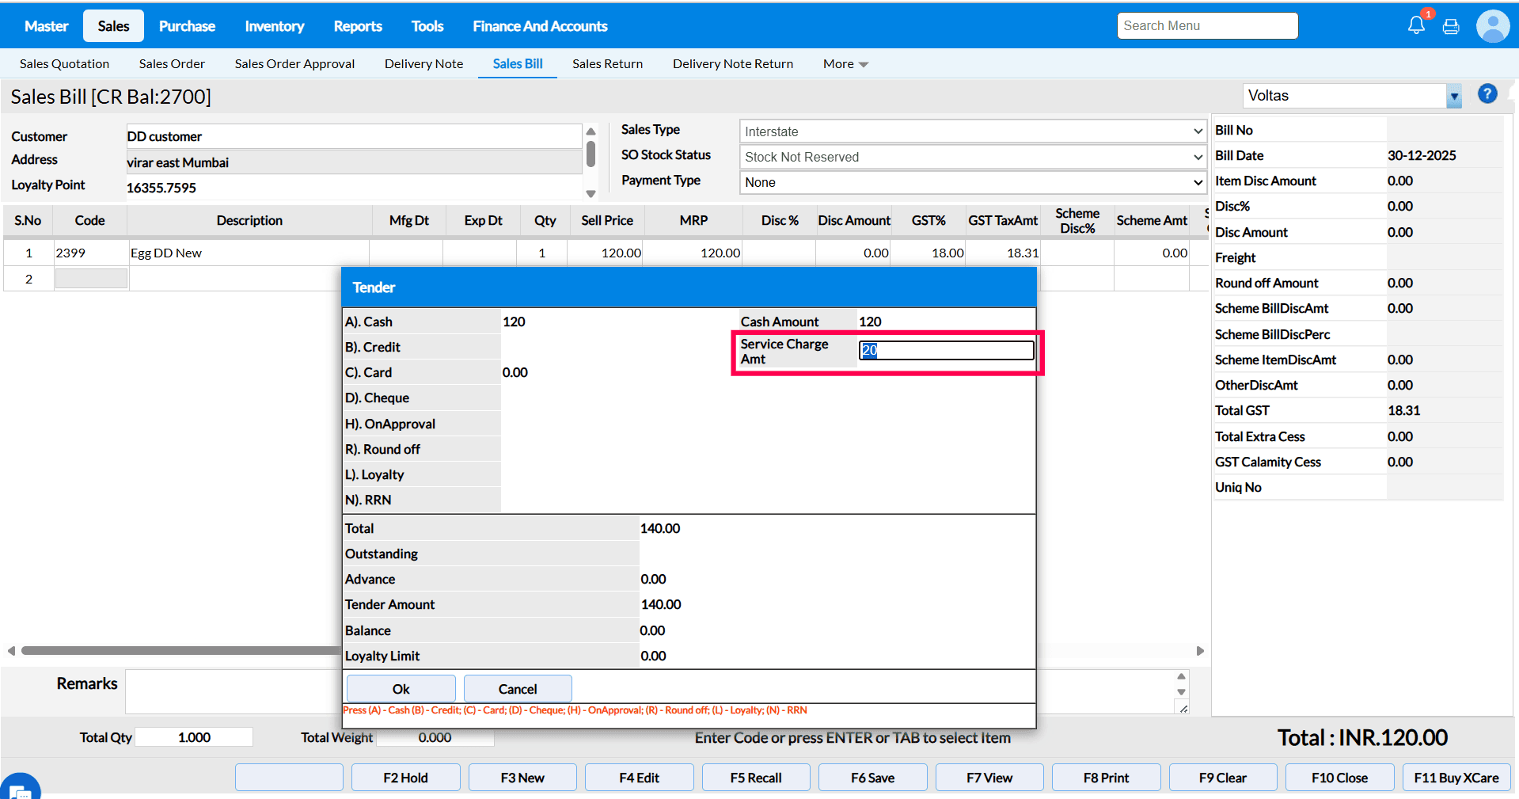The width and height of the screenshot is (1519, 799).
Task: Cancel the Tender dialog
Action: pos(518,689)
